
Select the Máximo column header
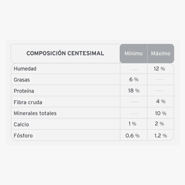click(x=161, y=53)
